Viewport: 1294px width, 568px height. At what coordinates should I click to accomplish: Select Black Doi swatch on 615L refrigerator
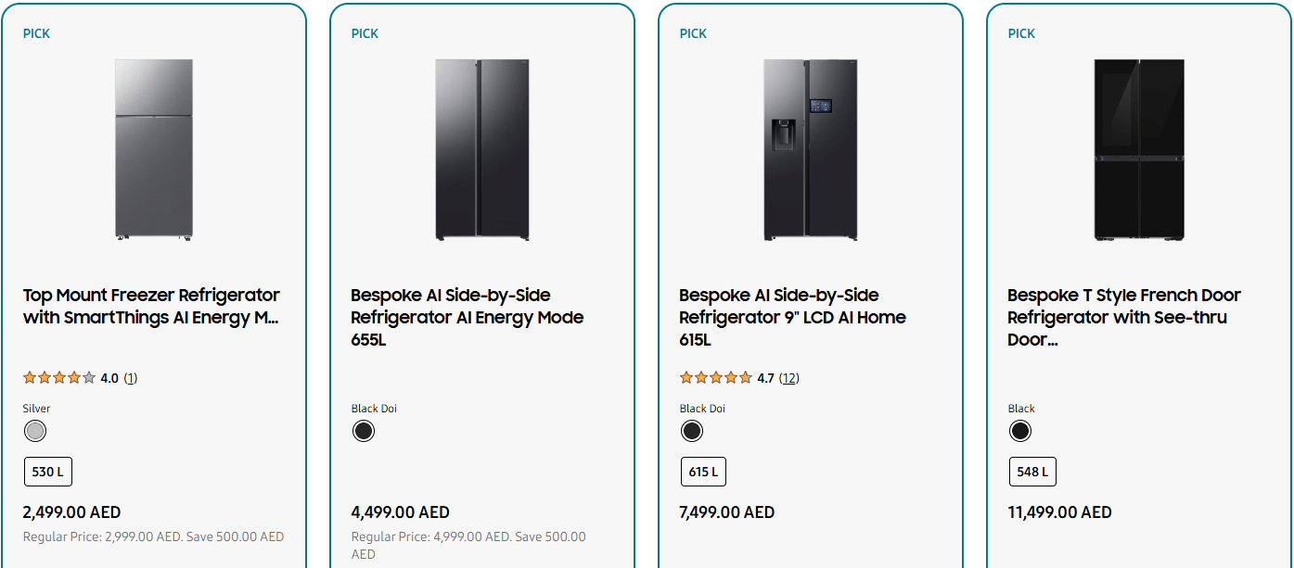pos(692,431)
